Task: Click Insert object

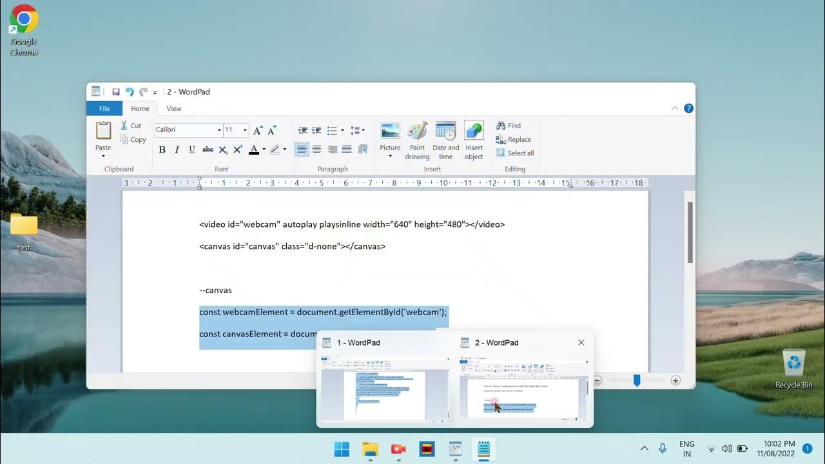Action: click(x=474, y=140)
